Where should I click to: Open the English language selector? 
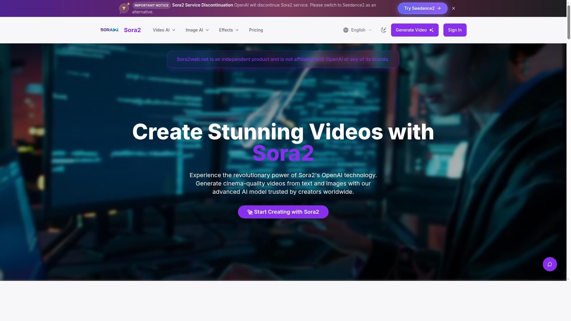(357, 30)
